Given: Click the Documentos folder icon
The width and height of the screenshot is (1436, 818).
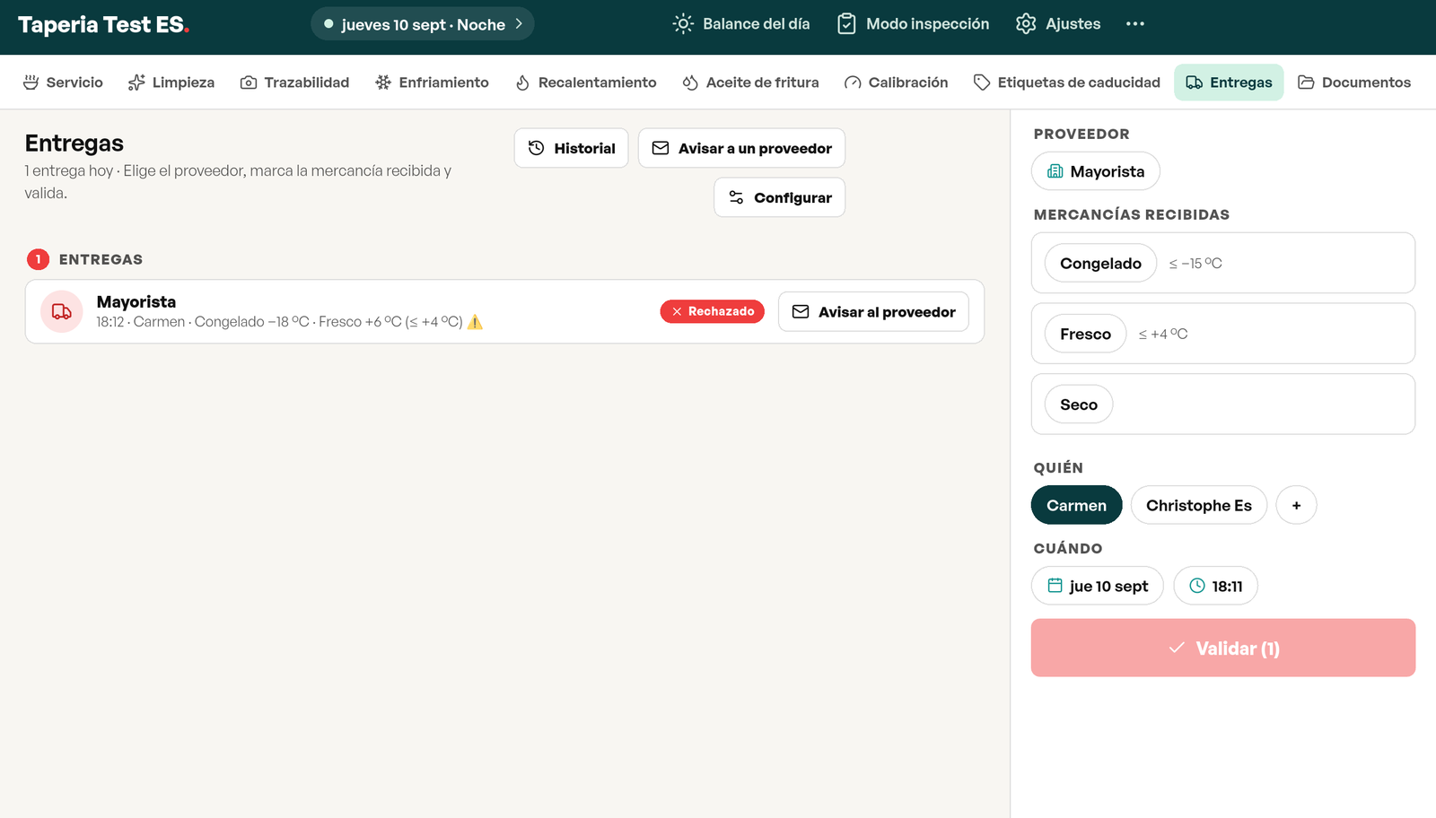Looking at the screenshot, I should (1306, 83).
